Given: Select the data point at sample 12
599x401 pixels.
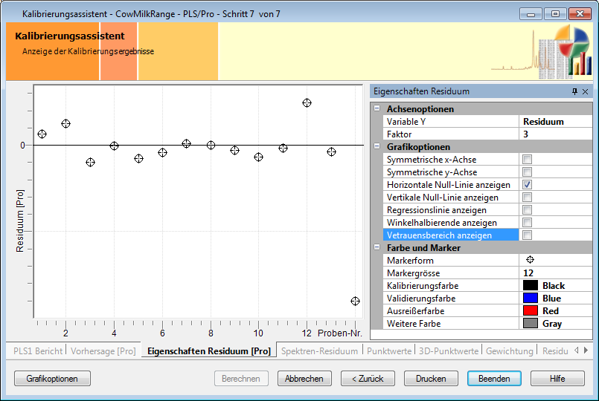Looking at the screenshot, I should coord(307,102).
